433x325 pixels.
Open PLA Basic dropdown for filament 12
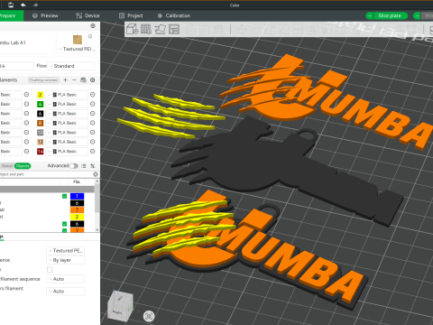click(x=67, y=142)
